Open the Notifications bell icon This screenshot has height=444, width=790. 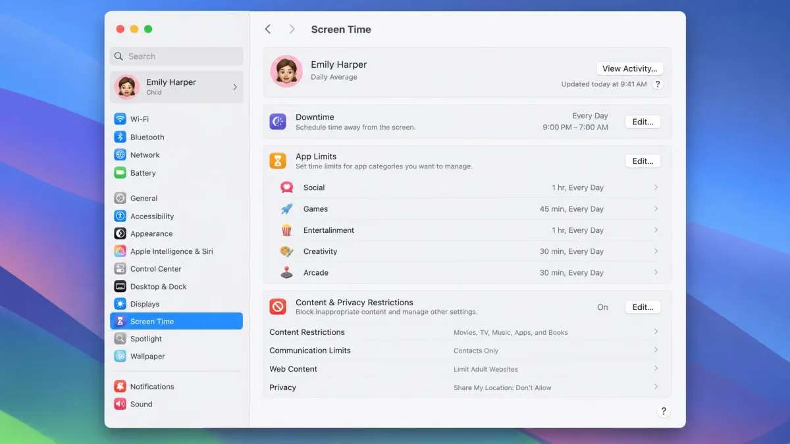point(120,387)
